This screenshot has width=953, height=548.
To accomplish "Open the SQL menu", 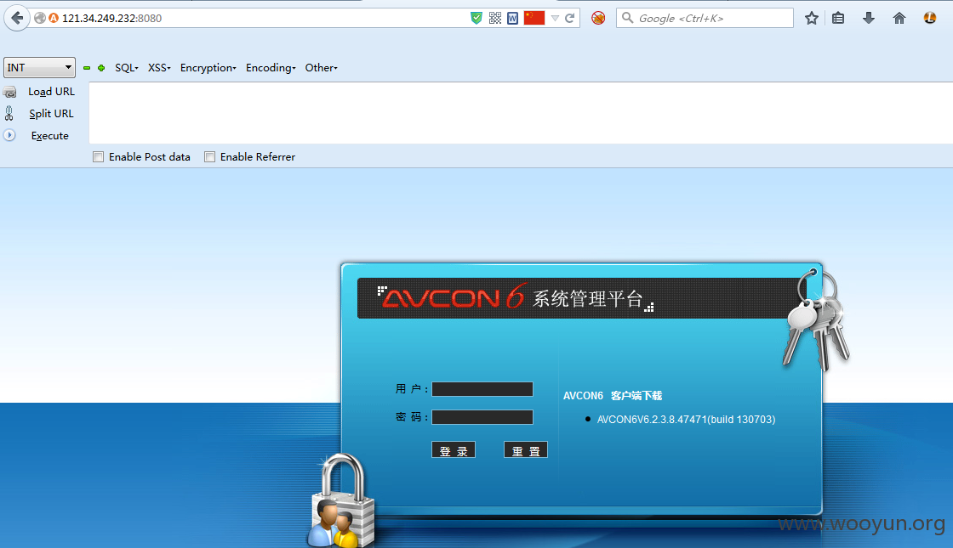I will [x=127, y=68].
